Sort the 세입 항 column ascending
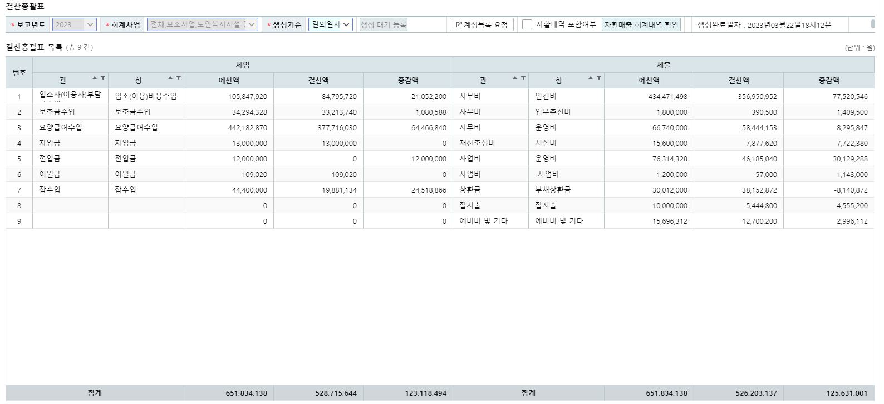This screenshot has height=404, width=884. click(170, 78)
